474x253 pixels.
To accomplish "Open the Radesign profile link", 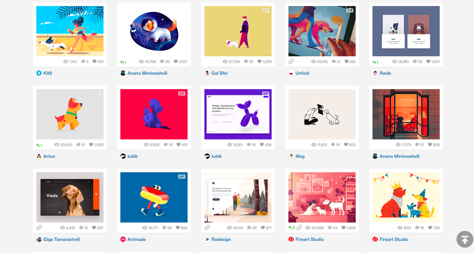I will click(x=221, y=239).
